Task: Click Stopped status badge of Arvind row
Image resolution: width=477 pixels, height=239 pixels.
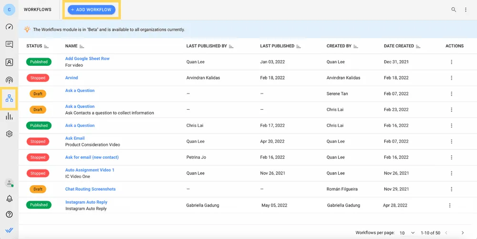Action: (38, 78)
